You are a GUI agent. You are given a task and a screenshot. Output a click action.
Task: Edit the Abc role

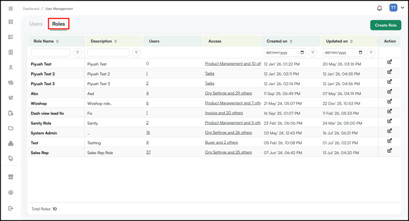point(389,91)
